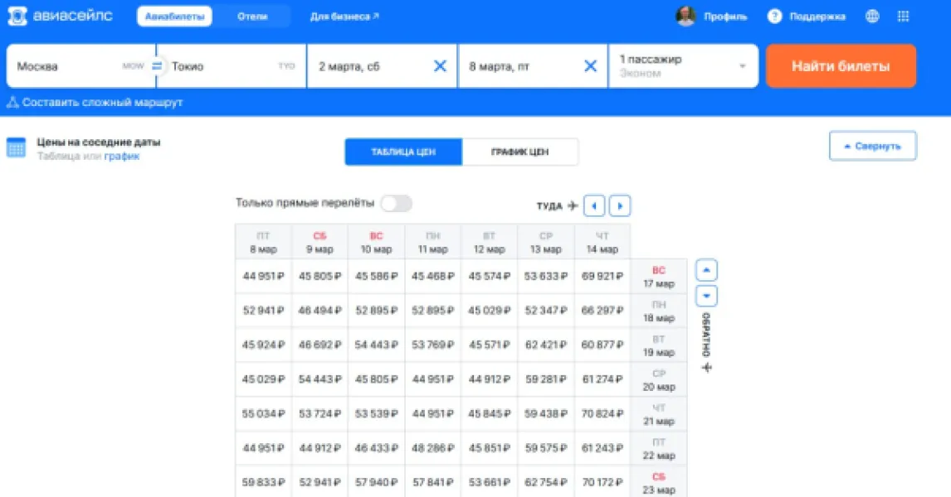Open Составить сложный маршрут link
Viewport: 951px width, 497px height.
point(95,103)
